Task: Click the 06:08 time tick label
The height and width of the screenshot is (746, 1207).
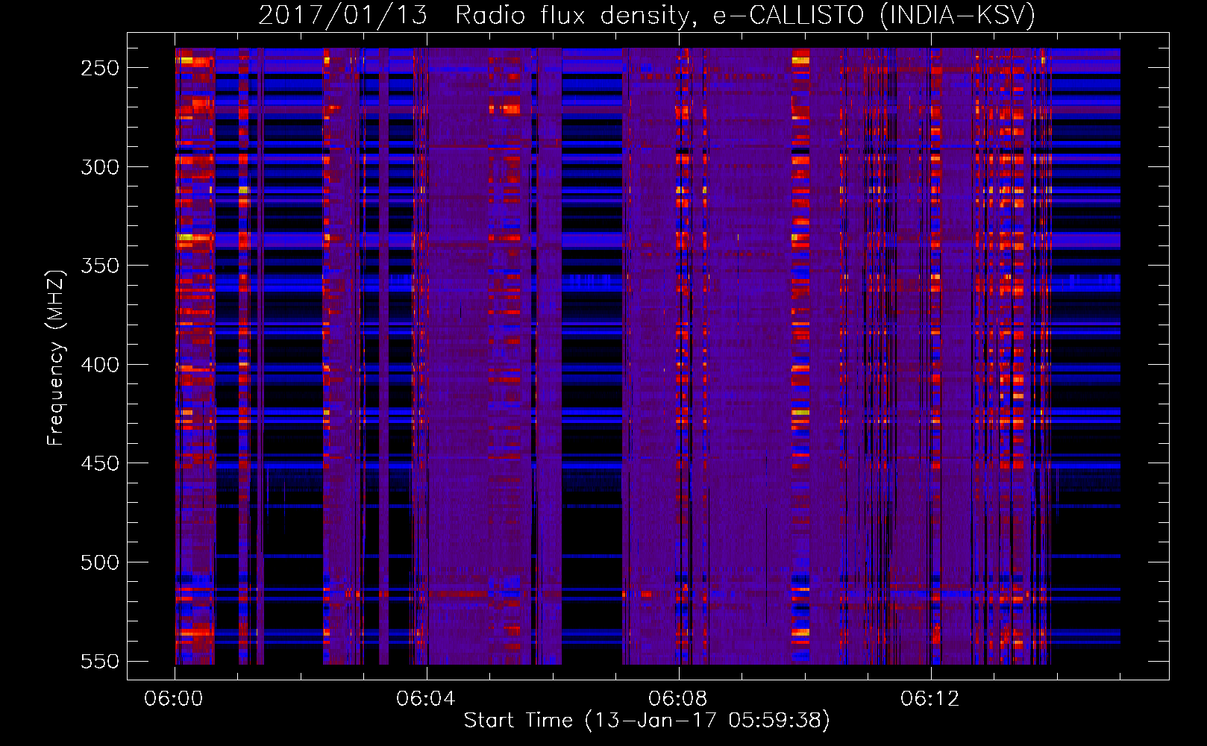Action: click(679, 699)
